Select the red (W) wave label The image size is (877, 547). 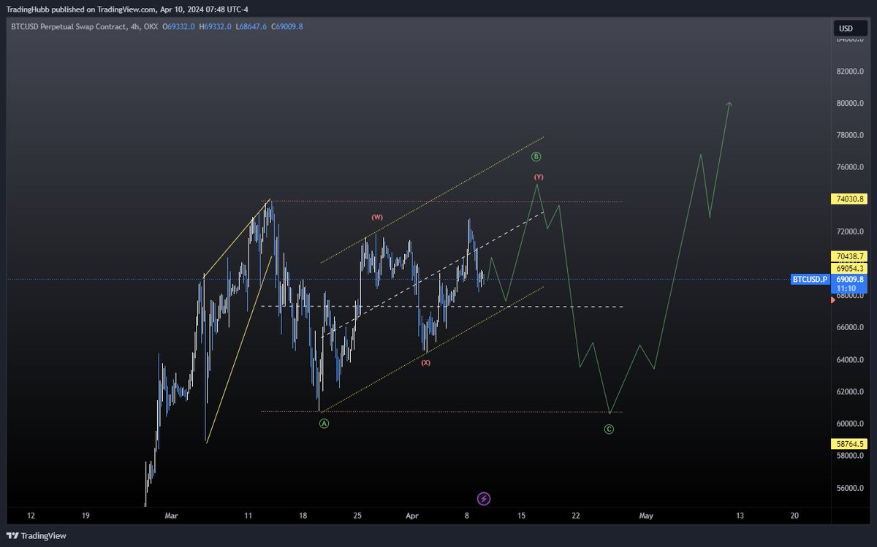click(376, 217)
